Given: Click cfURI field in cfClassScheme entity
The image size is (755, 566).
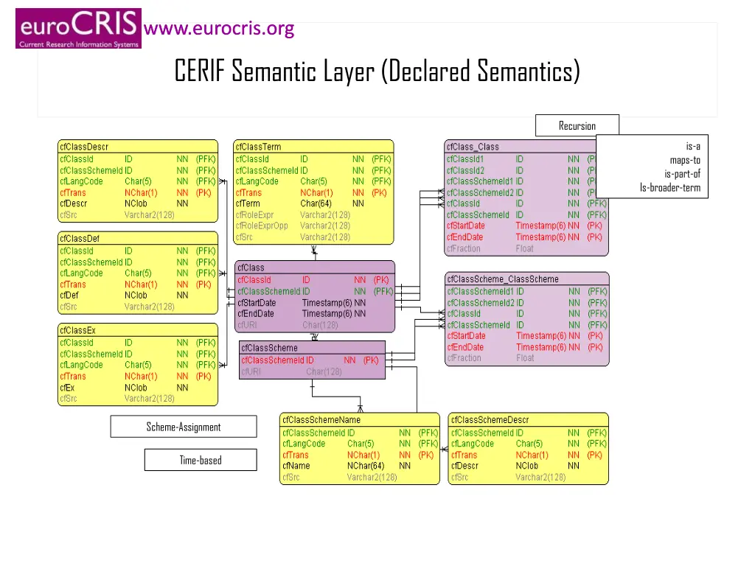Looking at the screenshot, I should point(312,371).
